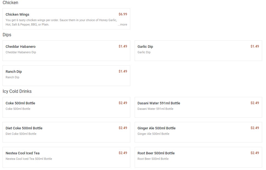This screenshot has width=266, height=170.
Task: Click the Dasani Water $2.49 price
Action: (255, 103)
